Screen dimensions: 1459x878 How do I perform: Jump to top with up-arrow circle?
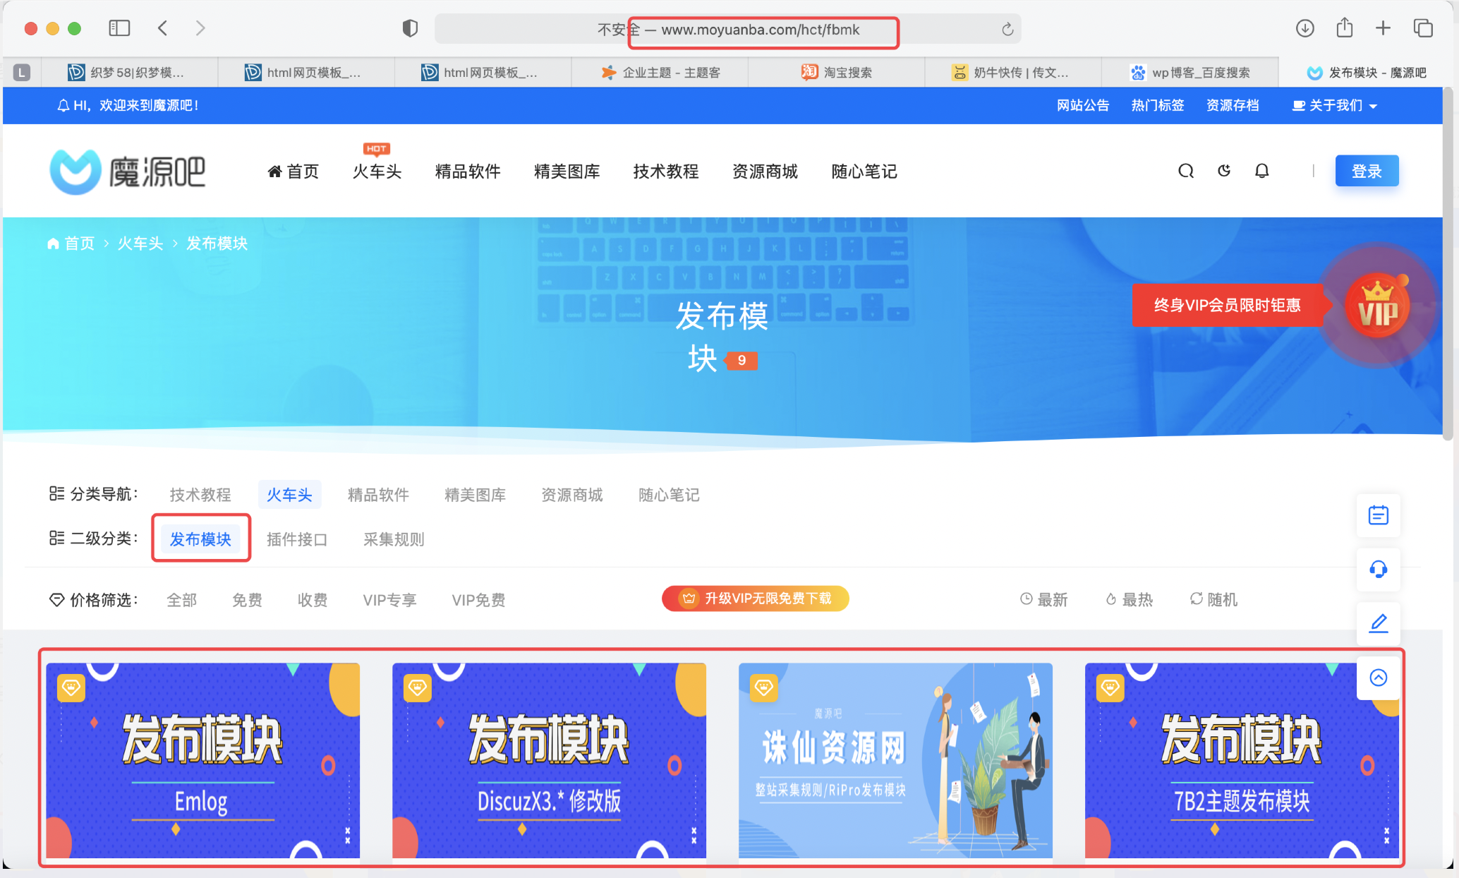click(x=1379, y=678)
